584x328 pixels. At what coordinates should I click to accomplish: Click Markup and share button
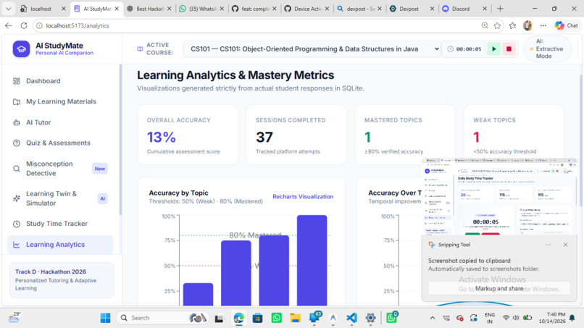click(x=499, y=288)
